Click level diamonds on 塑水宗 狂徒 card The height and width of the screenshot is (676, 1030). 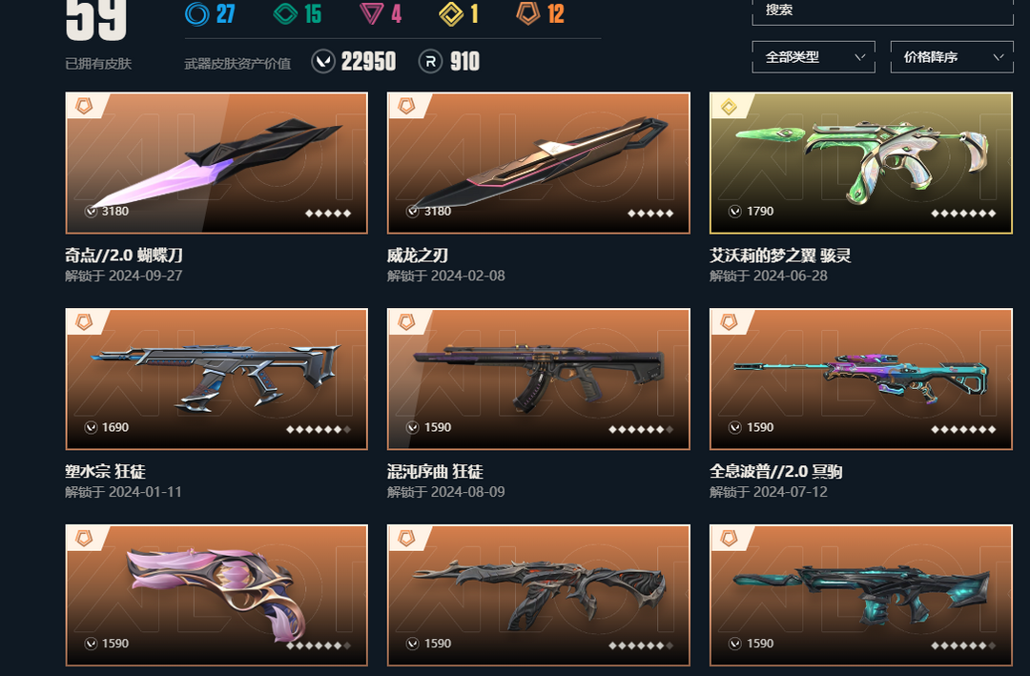click(319, 430)
